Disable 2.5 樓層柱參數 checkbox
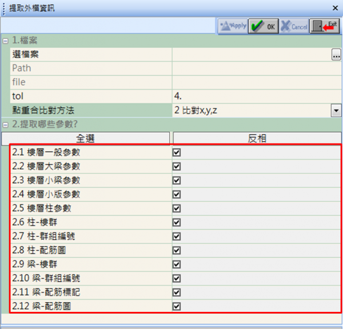The image size is (343, 329). tap(177, 208)
